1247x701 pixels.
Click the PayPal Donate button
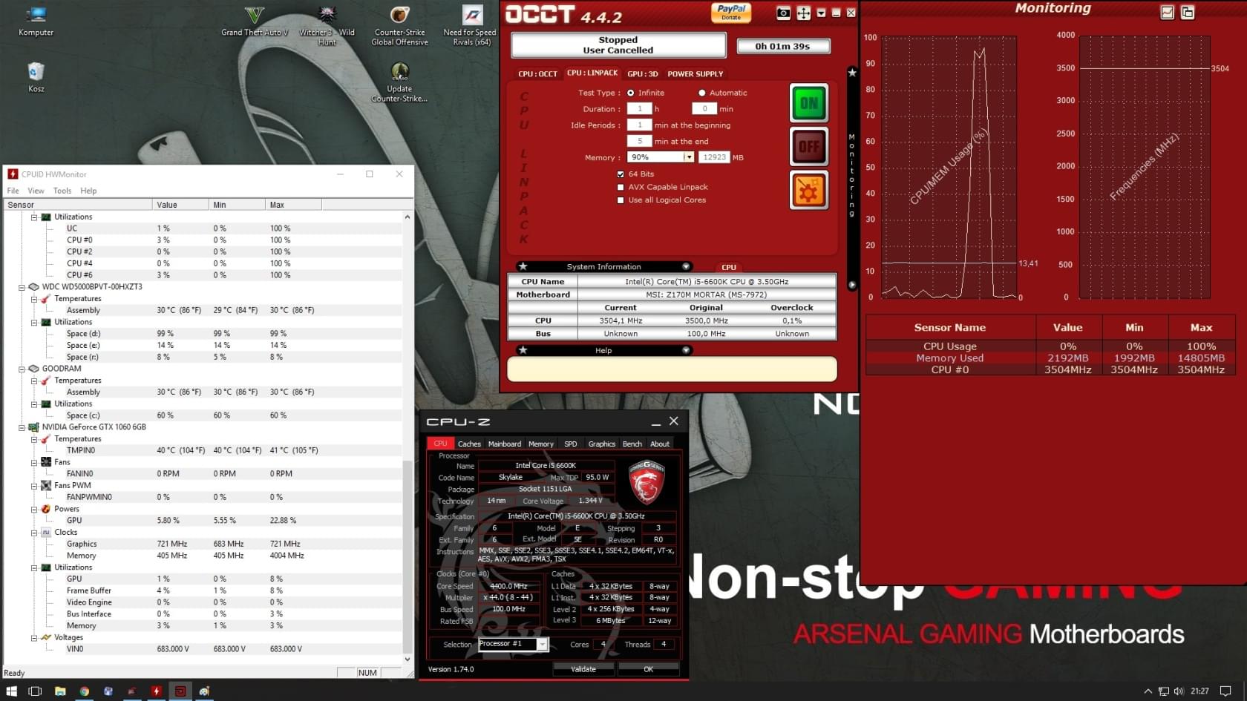point(730,13)
